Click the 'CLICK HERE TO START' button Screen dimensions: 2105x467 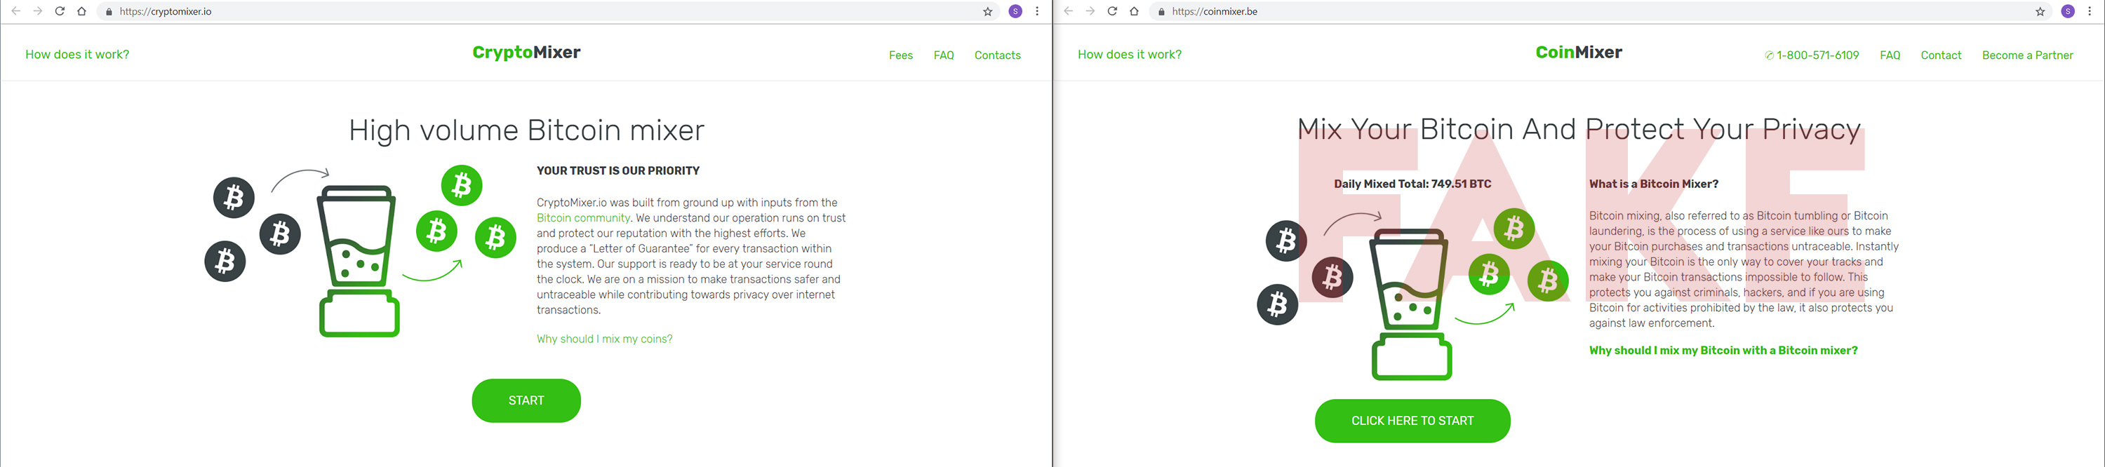coord(1412,421)
